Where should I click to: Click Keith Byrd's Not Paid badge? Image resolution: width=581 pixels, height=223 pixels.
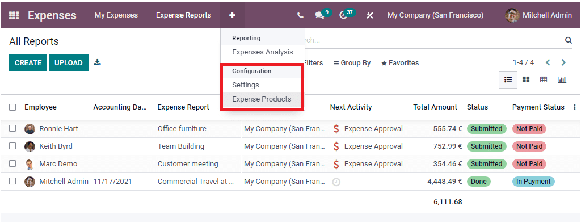point(529,146)
